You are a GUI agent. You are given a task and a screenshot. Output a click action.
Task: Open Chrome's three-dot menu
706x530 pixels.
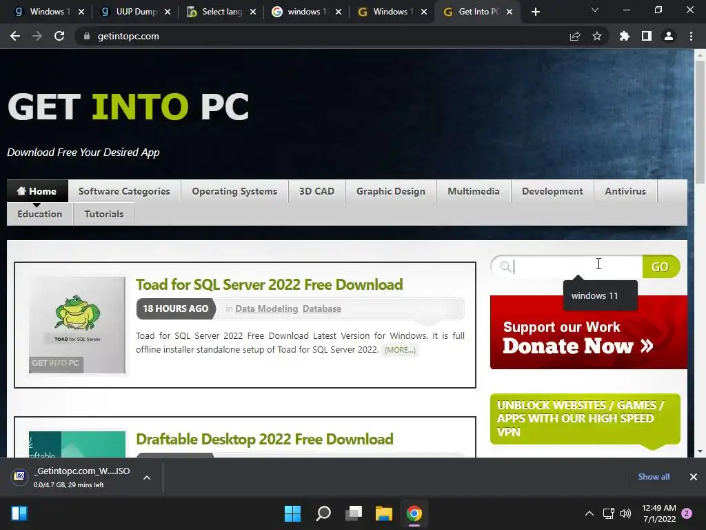[x=691, y=36]
